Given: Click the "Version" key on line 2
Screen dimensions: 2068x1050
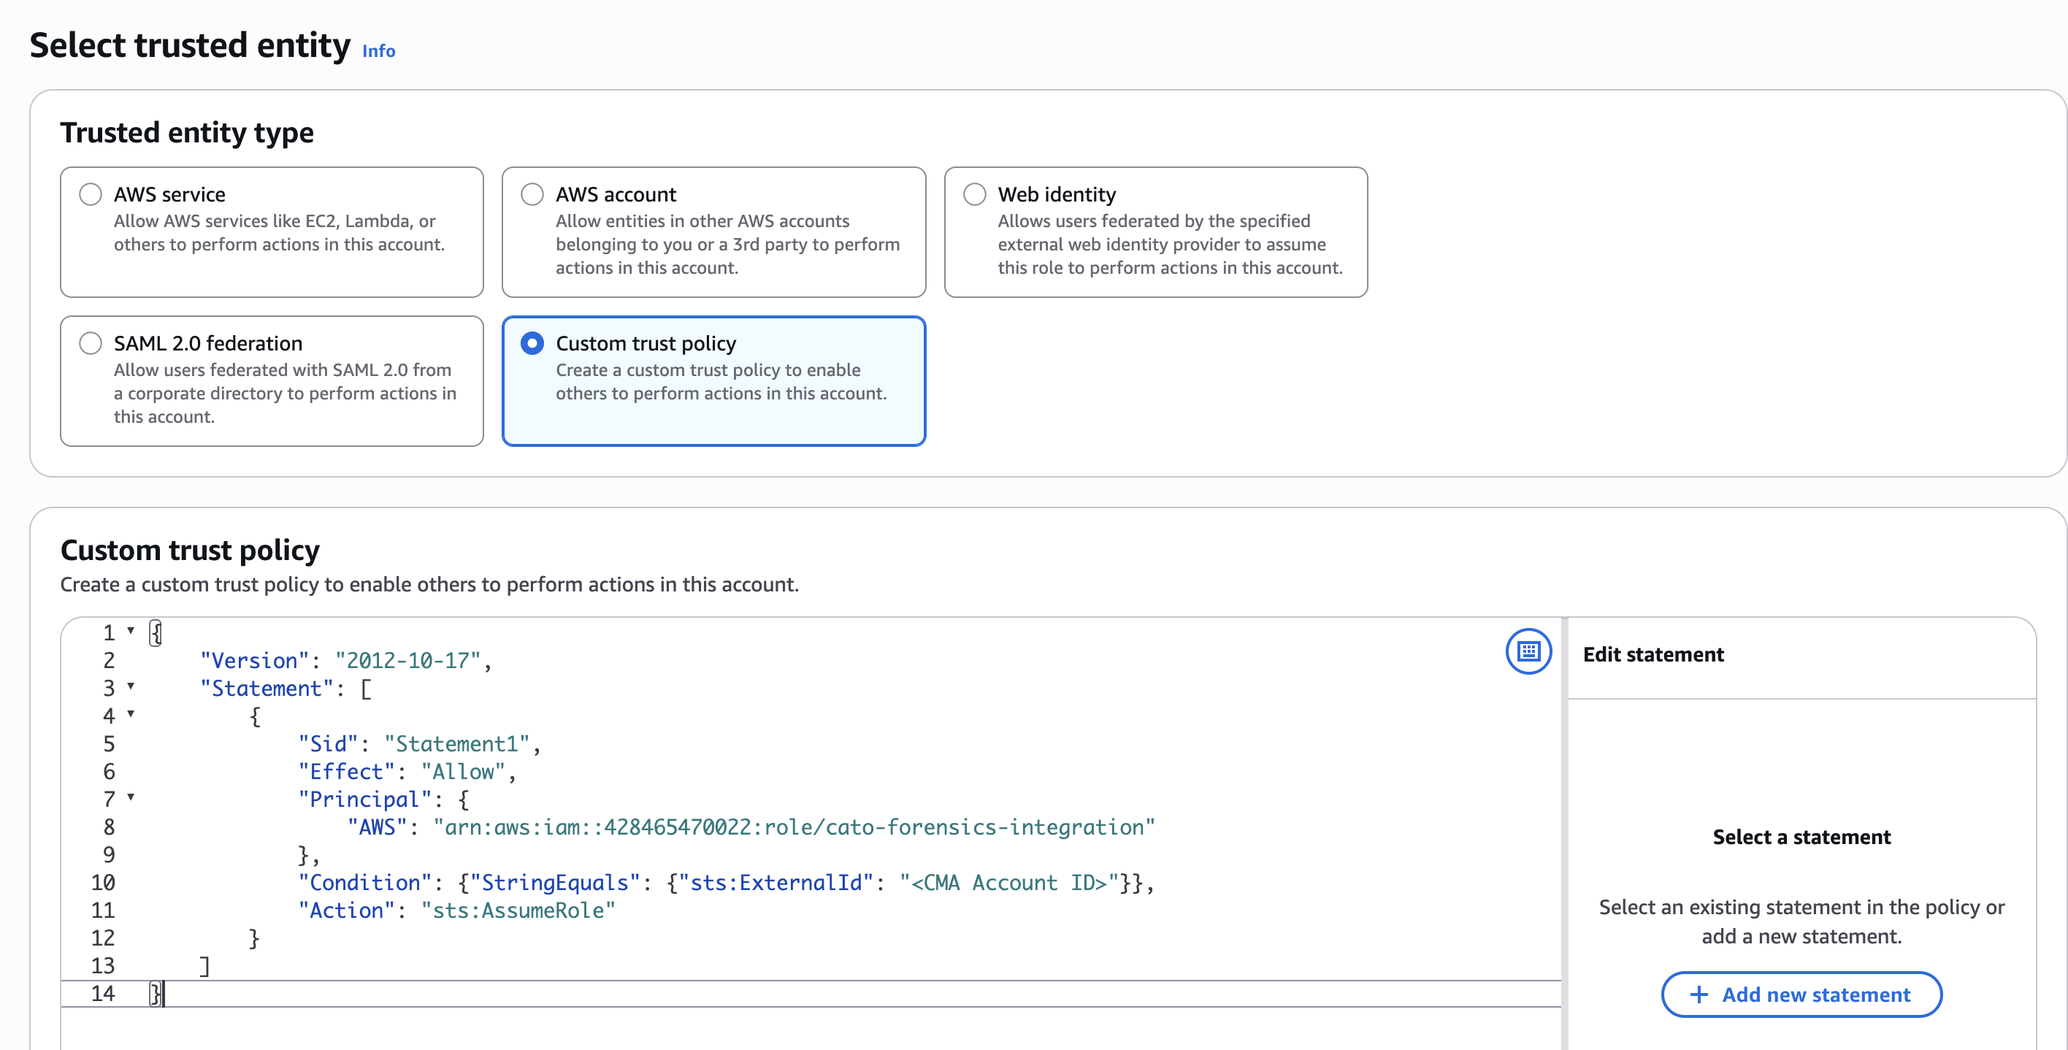Looking at the screenshot, I should [255, 661].
